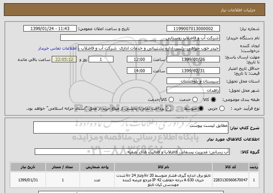Toggle the اسناد خزانه اسلامی payment checkbox
The width and height of the screenshot is (273, 193).
pos(168,108)
